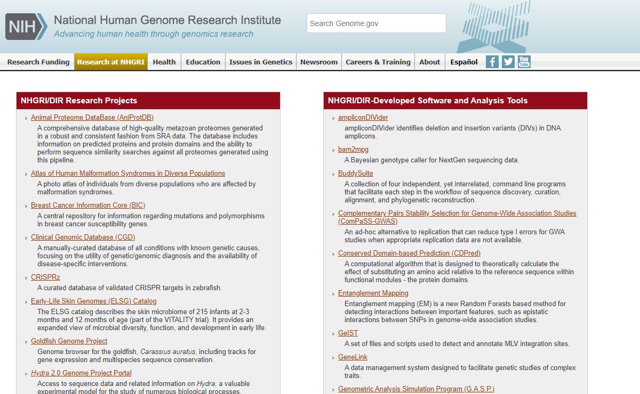This screenshot has width=640, height=394.
Task: Click the 'detect and annotate MLV integration sites' text
Action: point(457,344)
